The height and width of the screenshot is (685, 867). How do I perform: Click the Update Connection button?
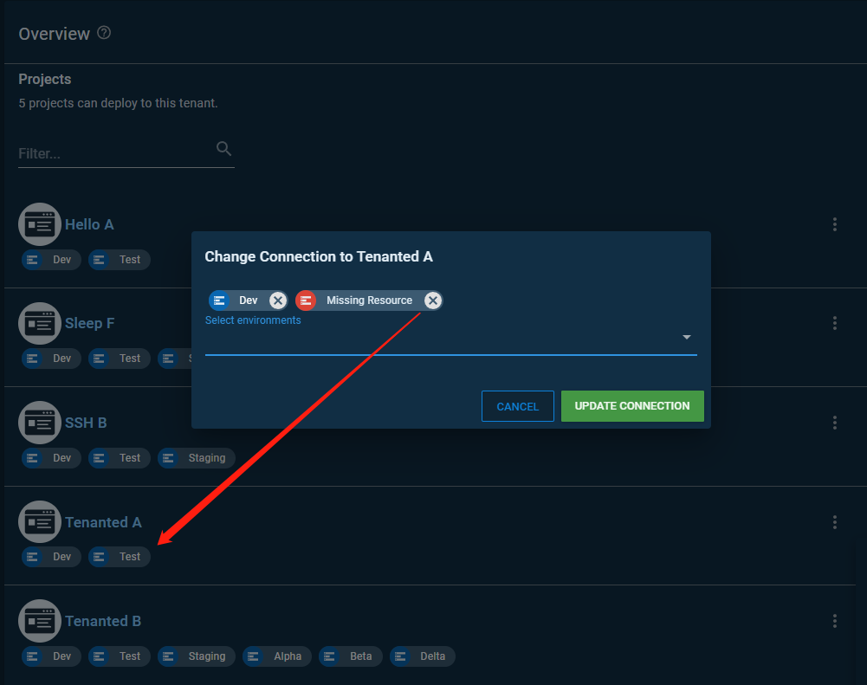tap(632, 406)
